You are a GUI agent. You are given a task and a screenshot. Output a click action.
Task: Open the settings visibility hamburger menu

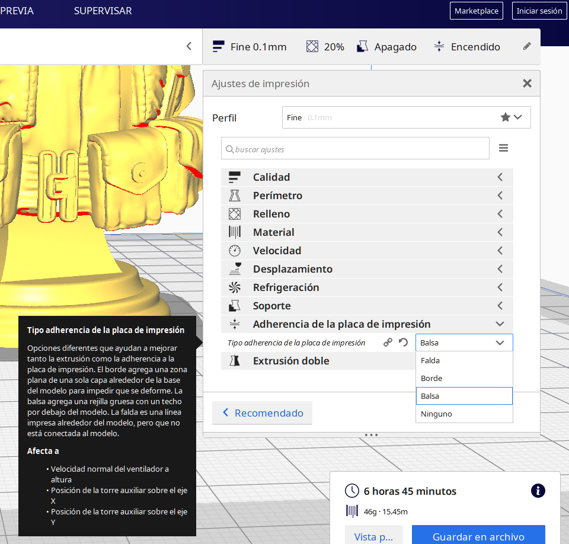point(503,148)
